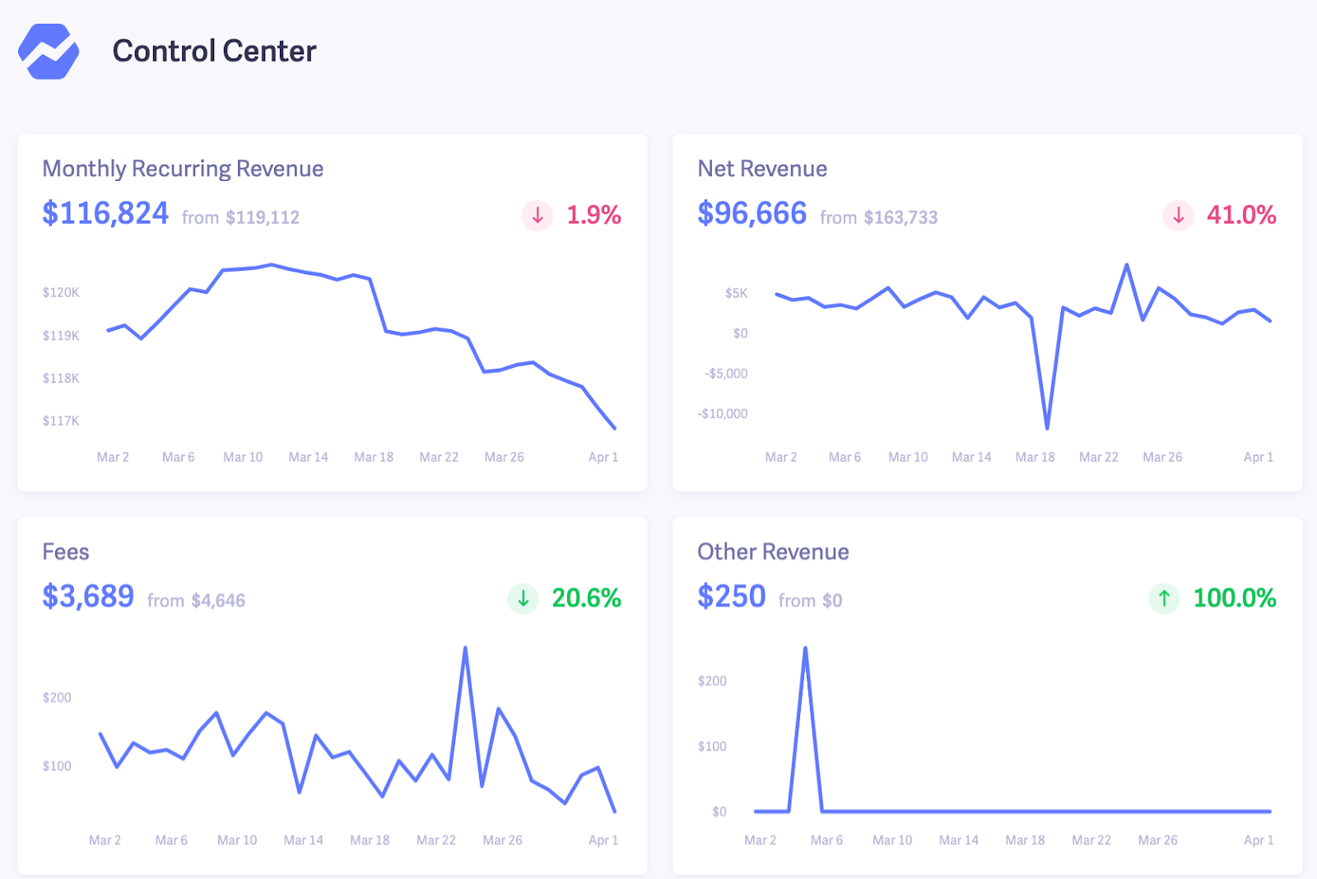Click the $200 axis label in Other Revenue chart

click(712, 681)
